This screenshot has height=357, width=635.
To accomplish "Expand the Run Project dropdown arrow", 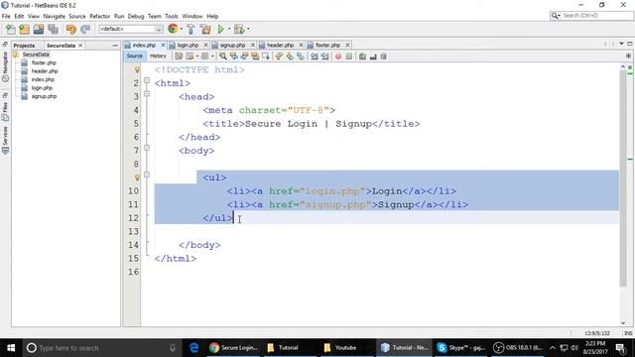I will [x=229, y=29].
